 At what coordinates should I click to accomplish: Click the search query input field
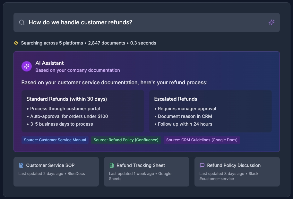[144, 22]
